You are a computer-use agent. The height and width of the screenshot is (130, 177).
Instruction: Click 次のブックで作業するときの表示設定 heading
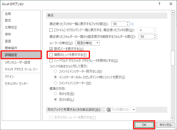pos(74,110)
